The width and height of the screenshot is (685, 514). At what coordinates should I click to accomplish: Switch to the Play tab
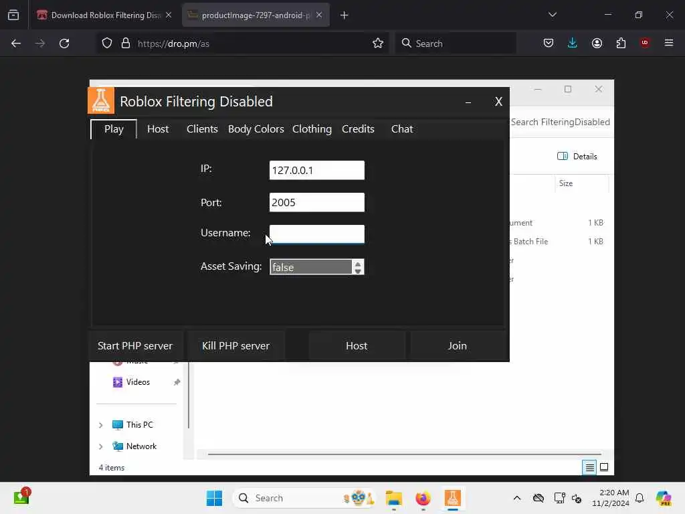[x=114, y=129]
